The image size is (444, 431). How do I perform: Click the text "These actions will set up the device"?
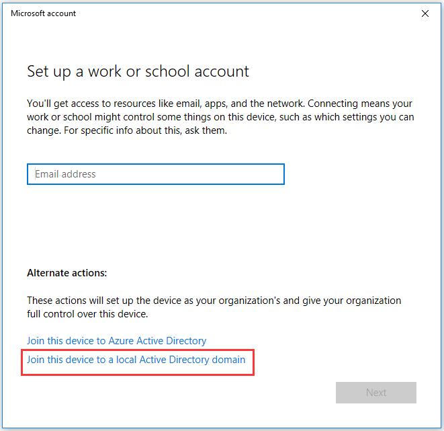[x=214, y=307]
